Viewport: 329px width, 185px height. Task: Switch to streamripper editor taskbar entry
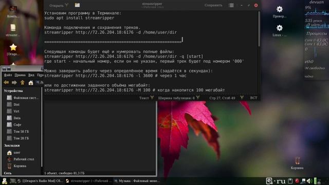(x=89, y=181)
